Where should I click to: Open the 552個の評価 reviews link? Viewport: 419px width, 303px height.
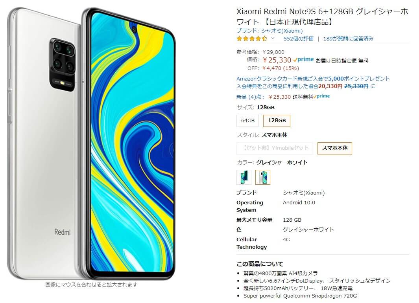point(299,39)
